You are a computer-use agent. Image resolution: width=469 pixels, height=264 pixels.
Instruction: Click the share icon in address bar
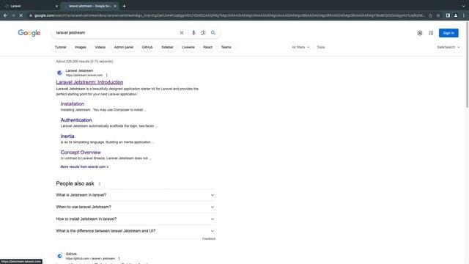(x=430, y=15)
